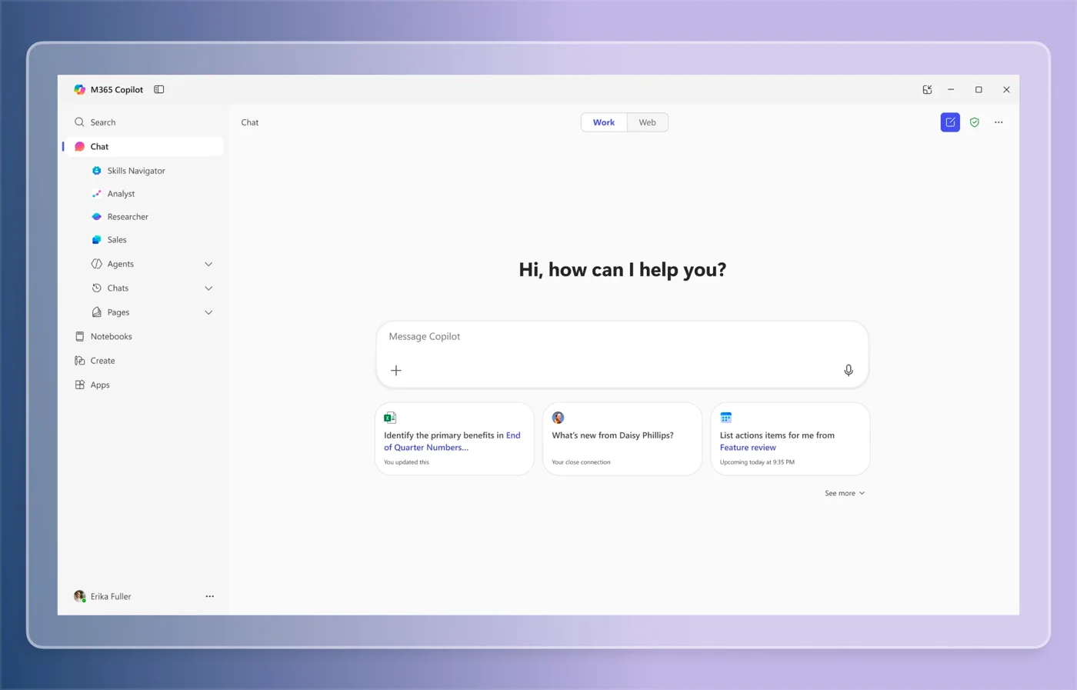This screenshot has height=690, width=1077.
Task: Expand suggestions with See more
Action: point(845,493)
